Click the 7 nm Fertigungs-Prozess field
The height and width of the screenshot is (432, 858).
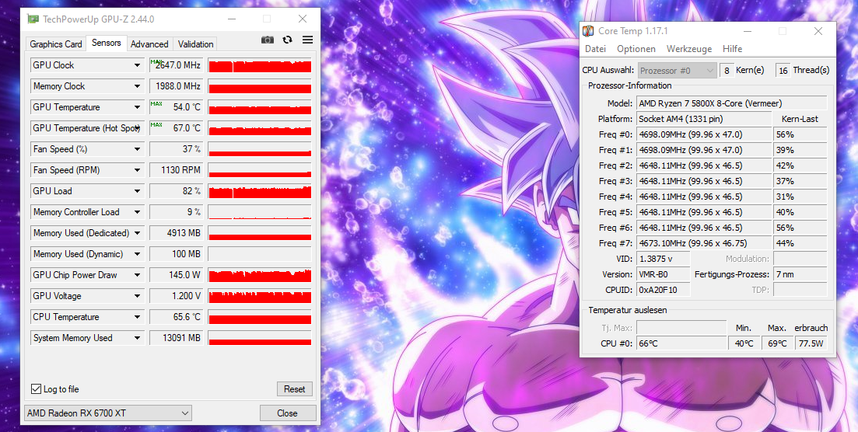pyautogui.click(x=800, y=274)
